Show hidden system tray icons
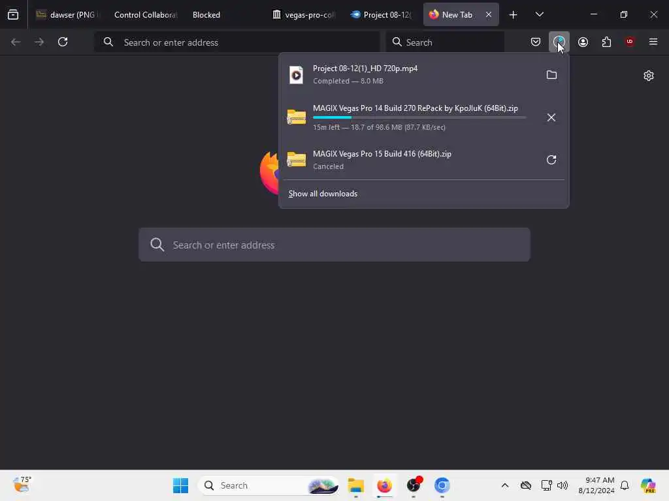The width and height of the screenshot is (669, 501). point(505,485)
